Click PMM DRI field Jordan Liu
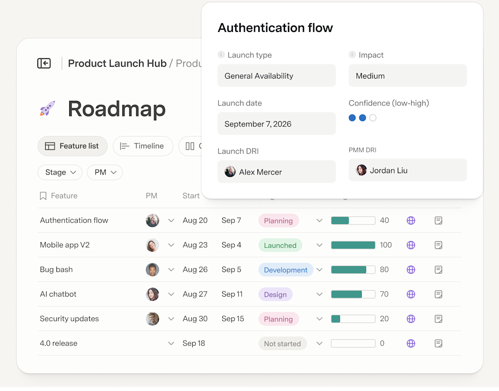 point(408,170)
